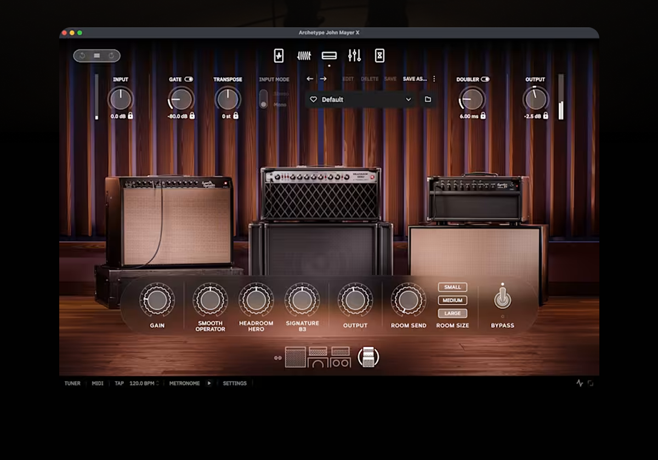This screenshot has height=460, width=658.
Task: Click the Smooth Operator knob
Action: pos(210,300)
